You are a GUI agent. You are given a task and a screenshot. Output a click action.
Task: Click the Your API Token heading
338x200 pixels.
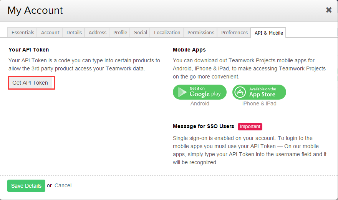pos(29,50)
